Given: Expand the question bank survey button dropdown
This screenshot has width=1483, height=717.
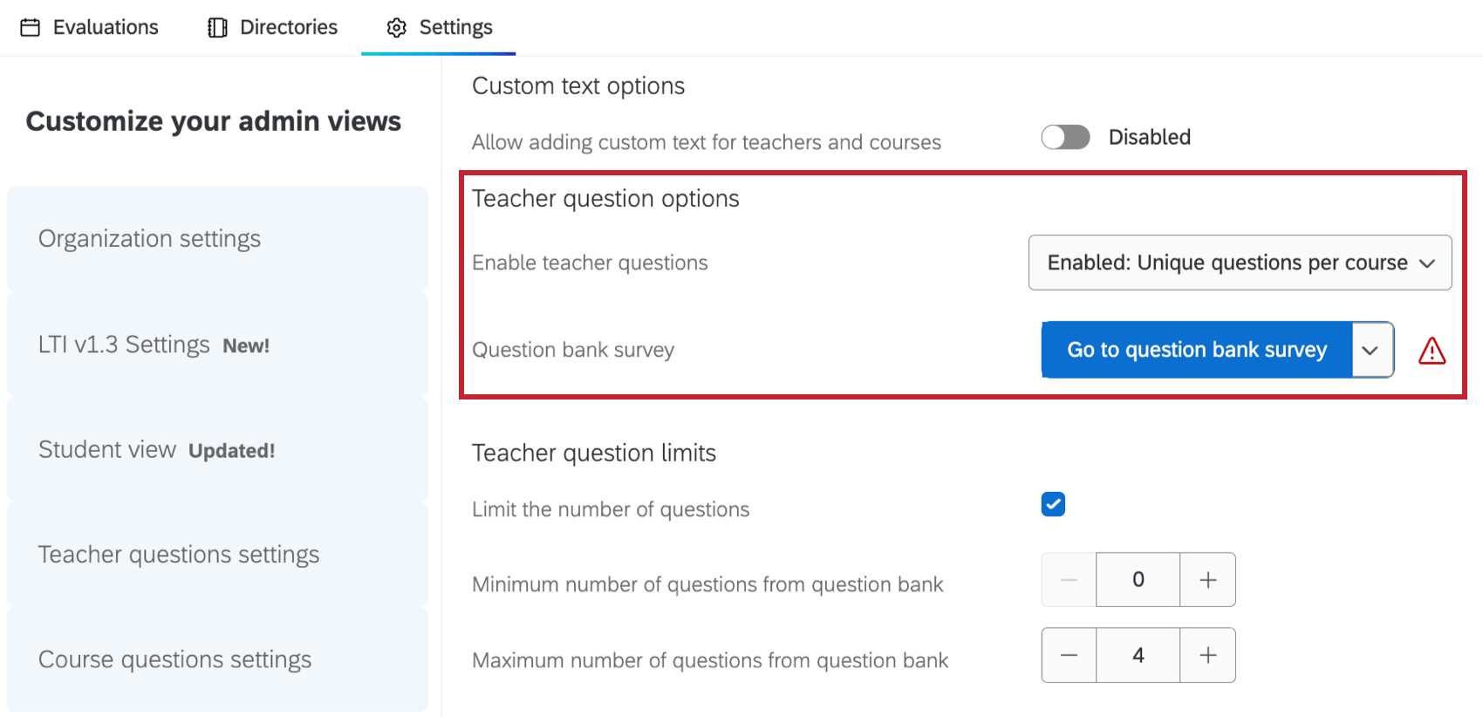Looking at the screenshot, I should (1371, 350).
